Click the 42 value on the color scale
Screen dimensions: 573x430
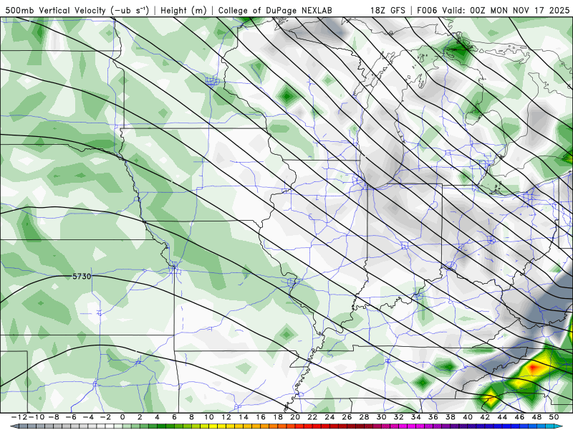485,417
